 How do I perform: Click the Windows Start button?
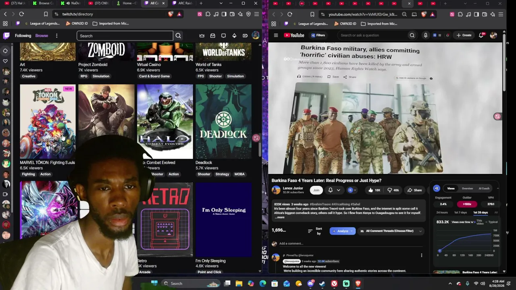pos(154,284)
